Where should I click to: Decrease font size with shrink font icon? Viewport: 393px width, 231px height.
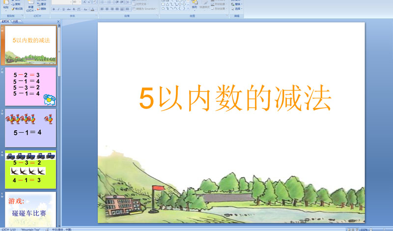click(89, 2)
